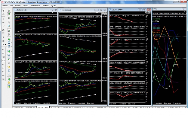Viewport: 188px width, 118px height.
Task: Click the chart icon of USDCAD,M30 window
Action: click(110, 10)
